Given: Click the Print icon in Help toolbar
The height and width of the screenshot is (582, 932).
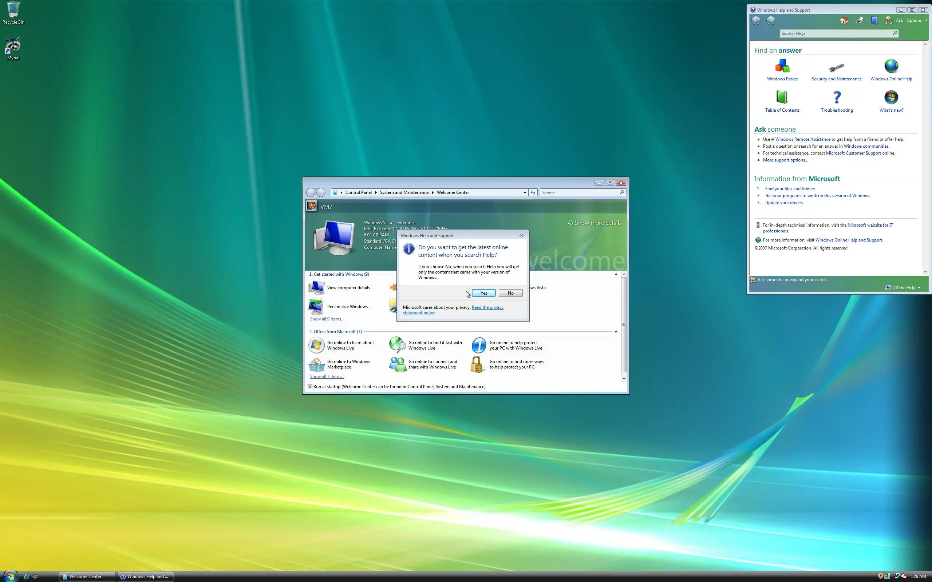Looking at the screenshot, I should [859, 20].
